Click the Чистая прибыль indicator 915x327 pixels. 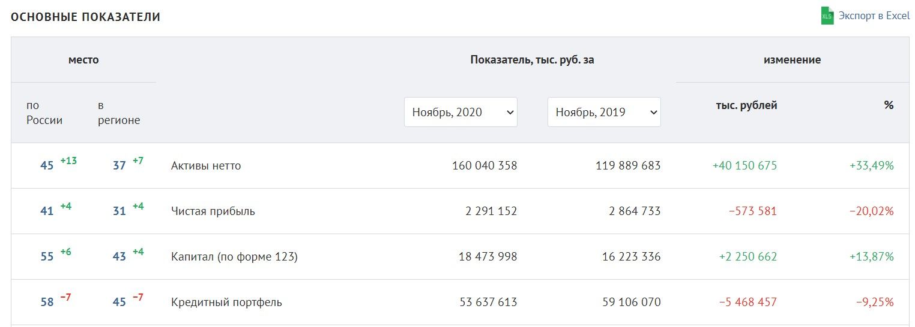pyautogui.click(x=213, y=211)
